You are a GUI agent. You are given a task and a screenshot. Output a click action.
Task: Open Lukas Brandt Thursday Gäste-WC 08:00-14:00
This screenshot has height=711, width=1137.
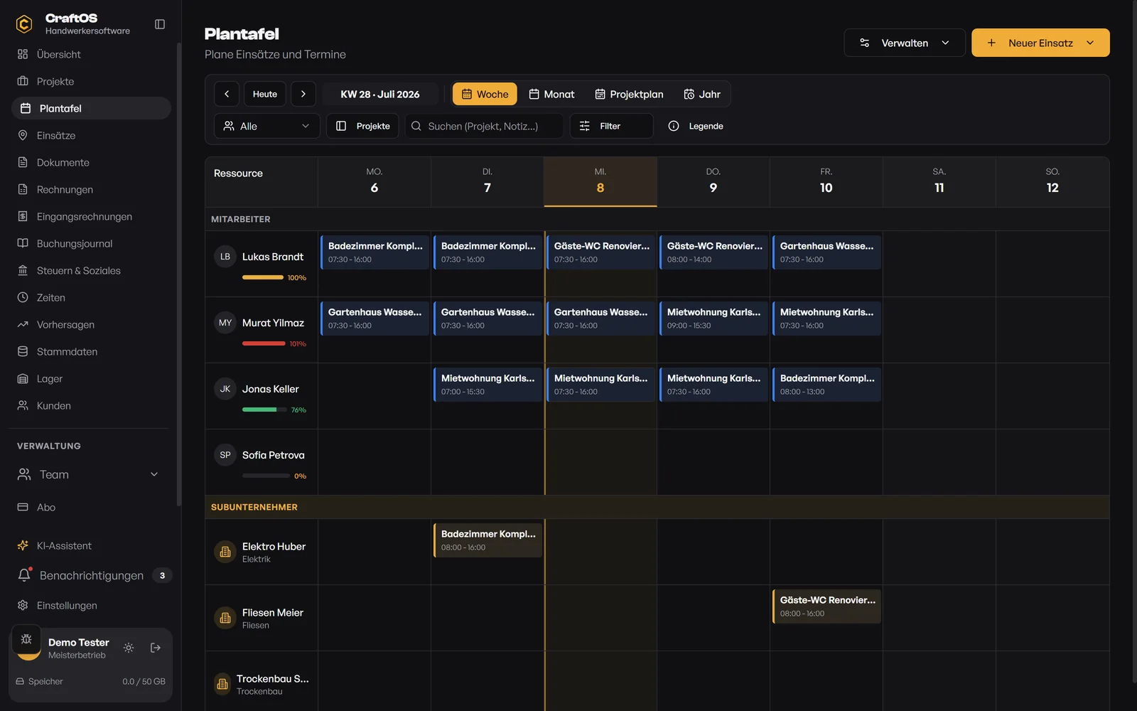point(713,252)
